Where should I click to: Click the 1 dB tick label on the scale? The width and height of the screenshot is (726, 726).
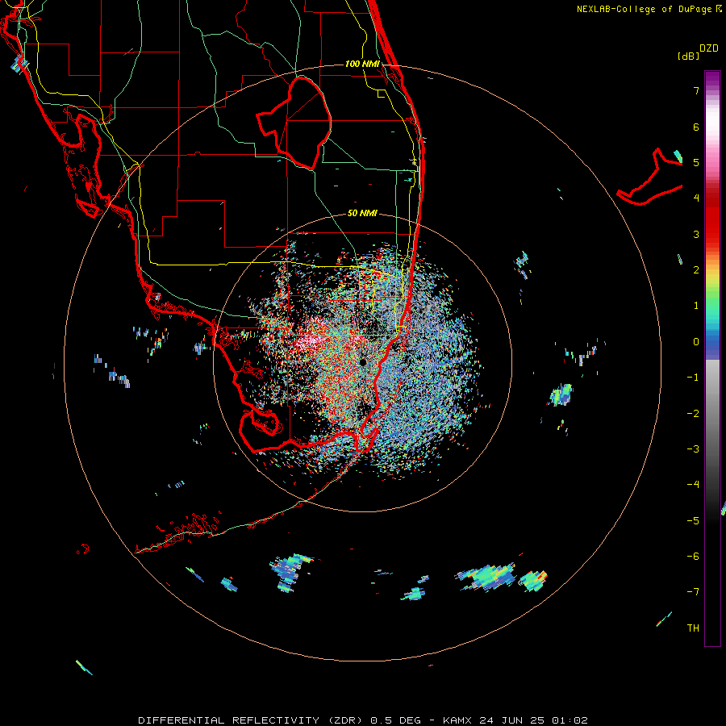696,306
